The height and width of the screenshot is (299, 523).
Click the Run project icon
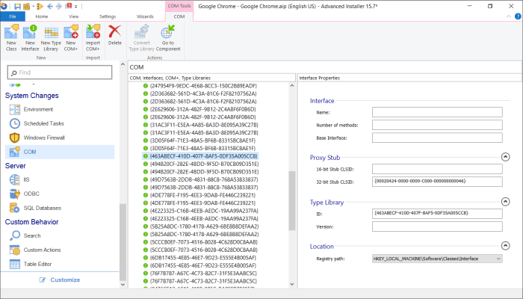coord(40,6)
